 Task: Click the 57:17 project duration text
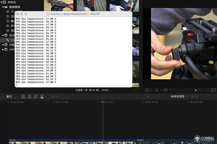point(195,97)
